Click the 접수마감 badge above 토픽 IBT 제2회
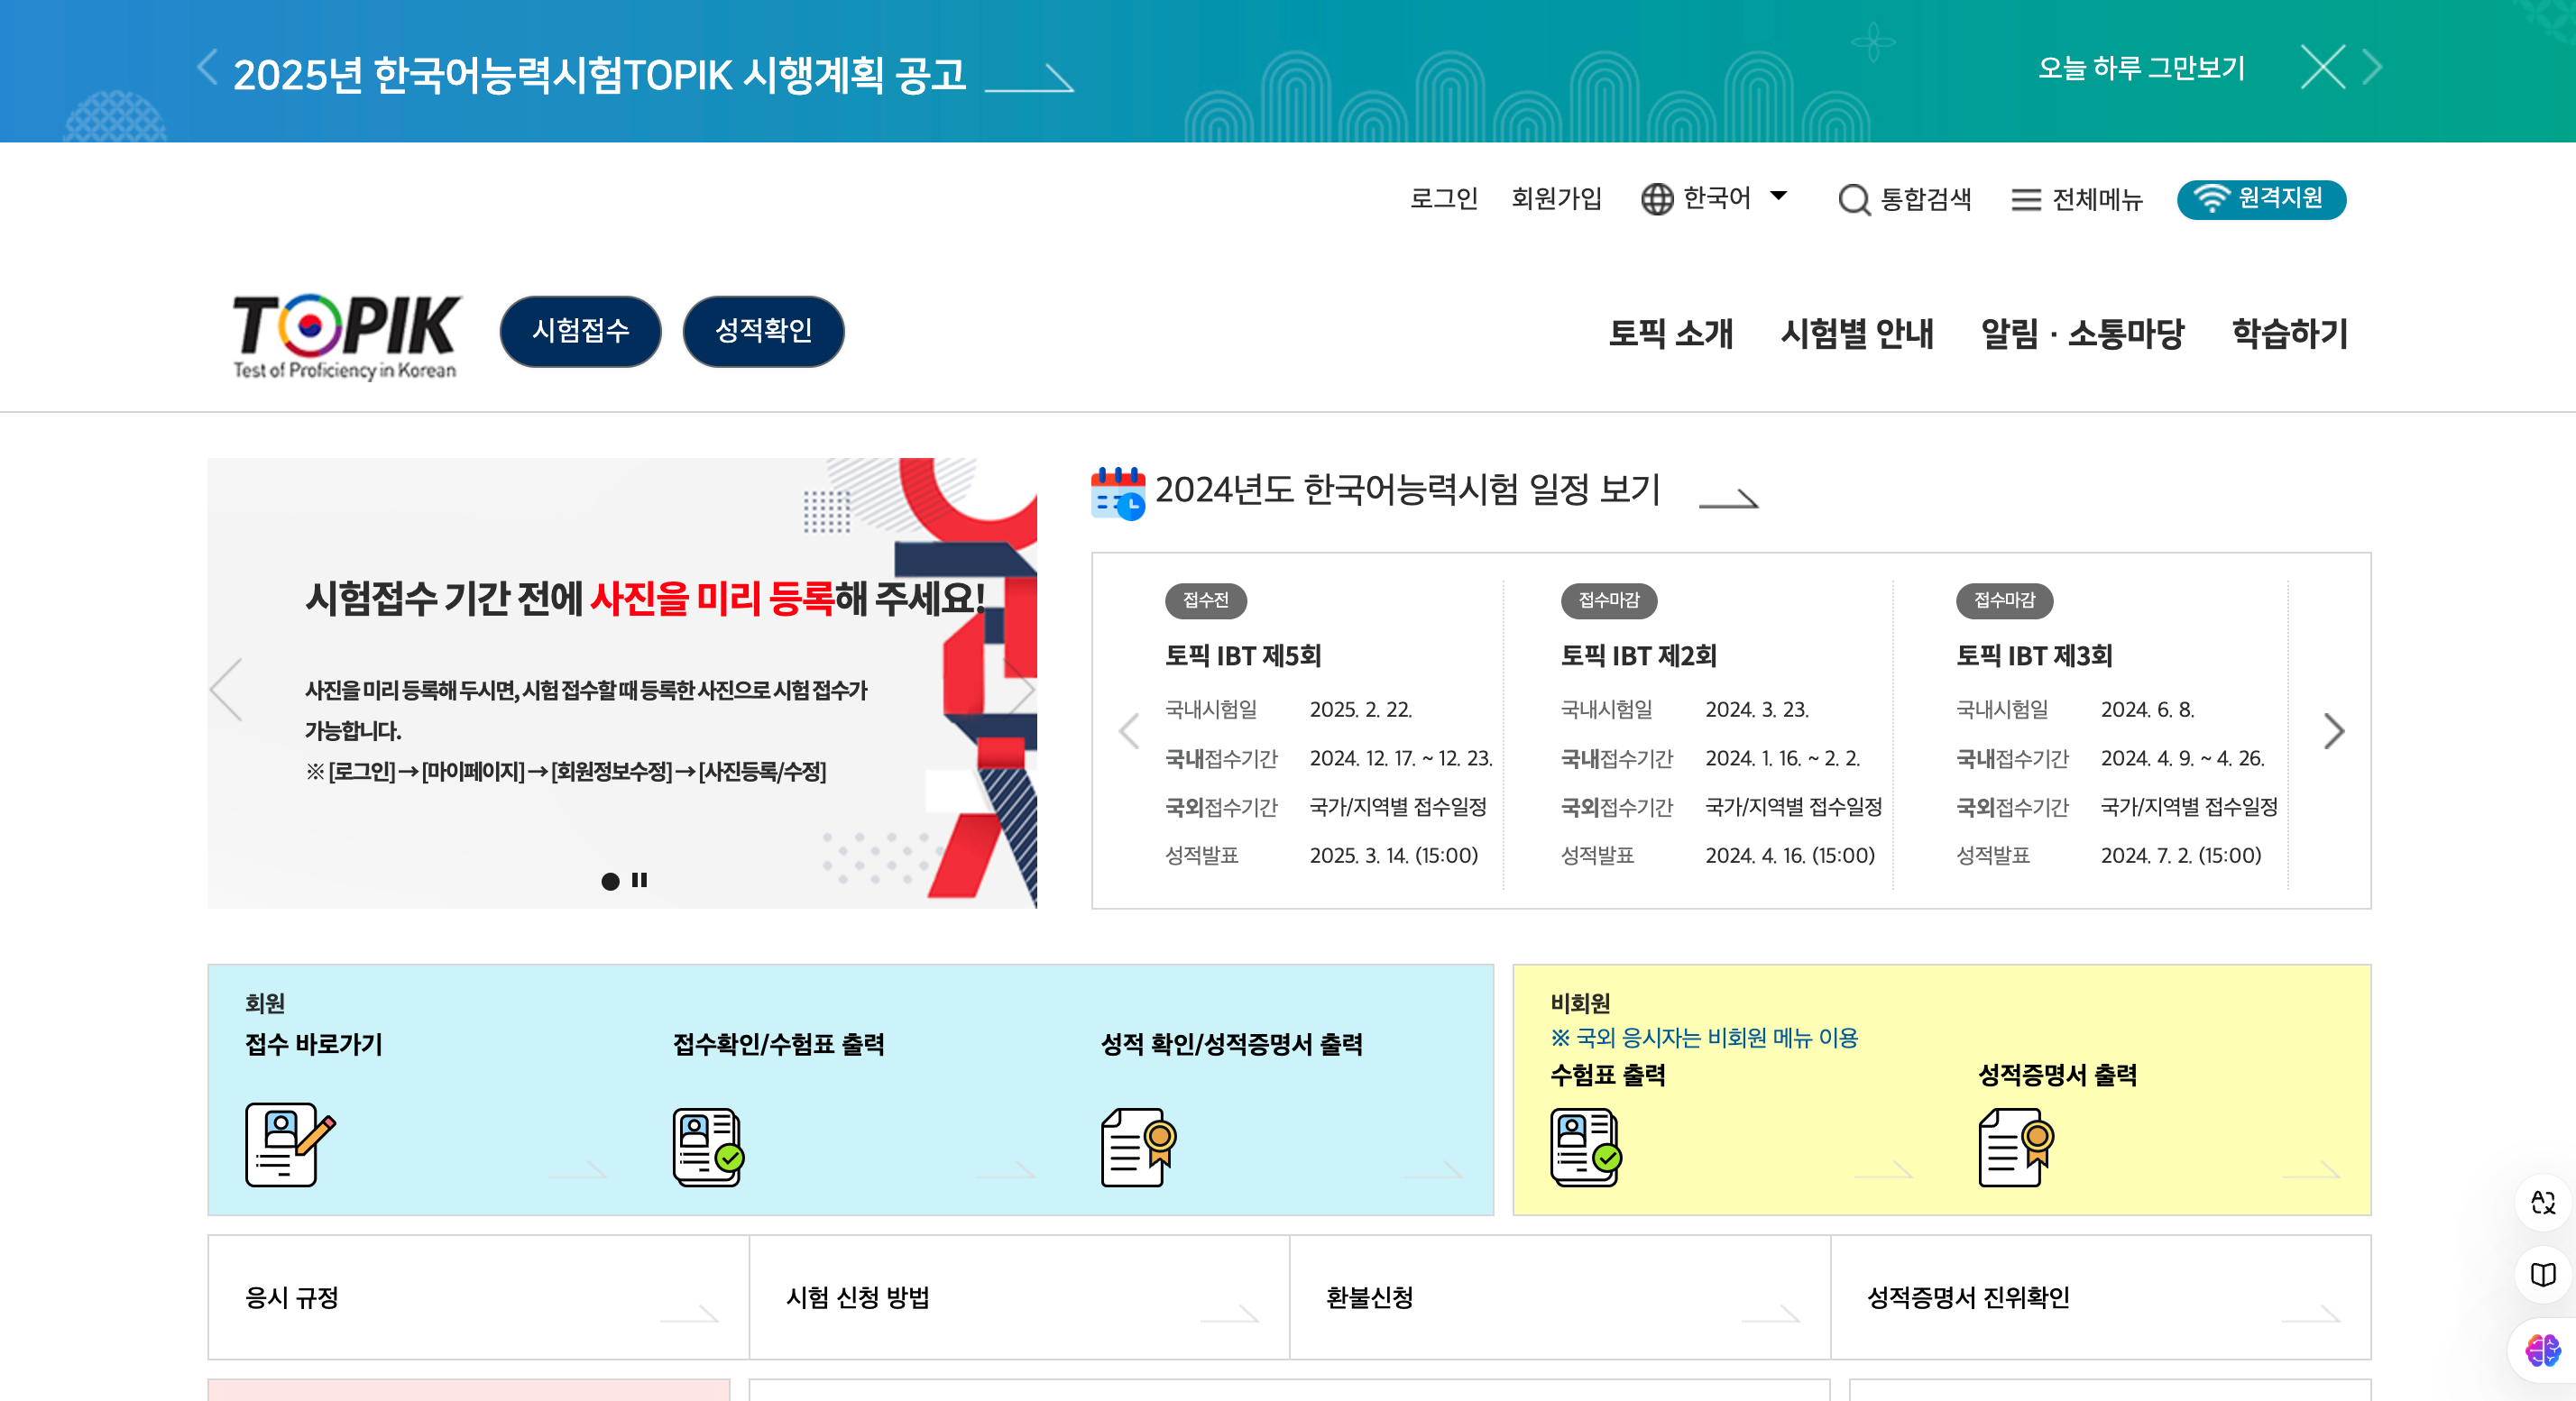The height and width of the screenshot is (1401, 2576). pos(1609,600)
